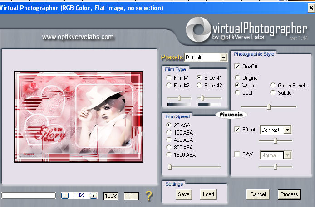Choose the Subtle style option
Screen dimensions: 315x207
[273, 92]
